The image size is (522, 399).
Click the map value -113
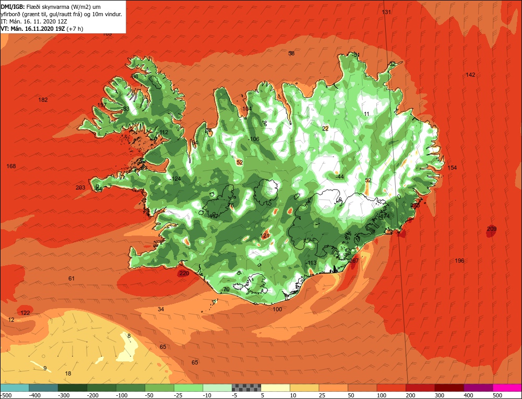[x=311, y=263]
